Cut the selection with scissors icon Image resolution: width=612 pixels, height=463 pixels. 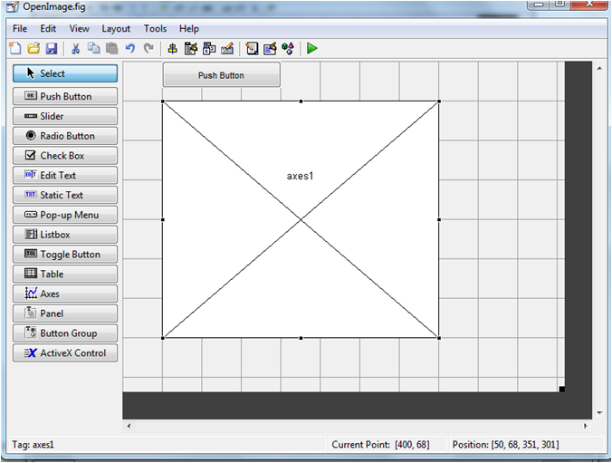click(x=75, y=48)
